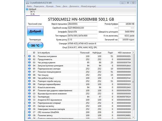Click the ID column header
Screen dimensions: 162x121
tap(34, 53)
